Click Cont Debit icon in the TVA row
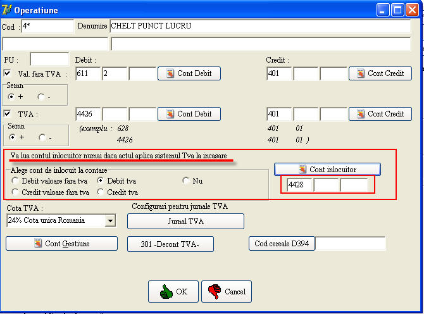The width and height of the screenshot is (424, 314). pos(169,114)
